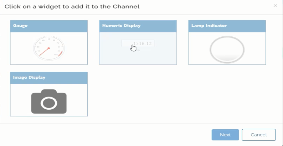Click the red center pivot dot of the gauge
This screenshot has height=146, width=283.
[48, 48]
